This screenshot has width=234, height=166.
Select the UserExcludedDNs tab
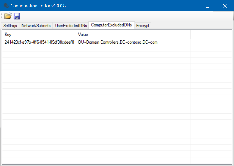71,25
